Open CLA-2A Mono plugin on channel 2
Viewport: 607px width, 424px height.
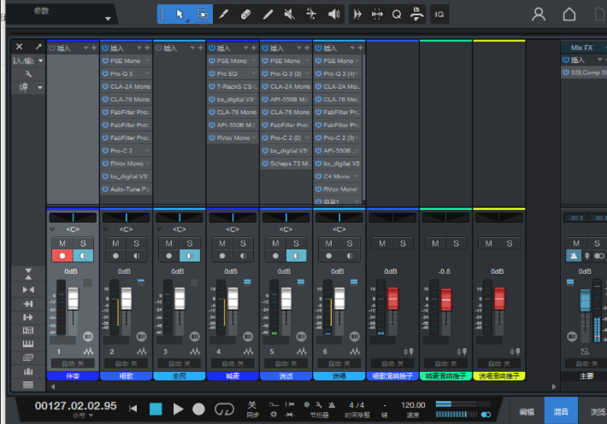tap(130, 86)
